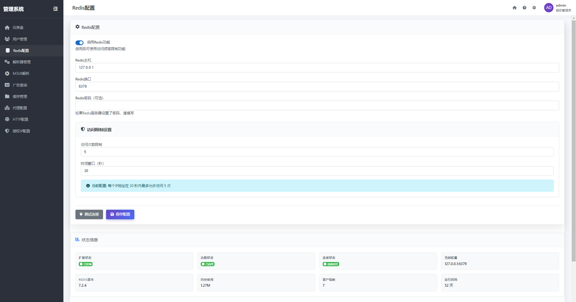Image resolution: width=576 pixels, height=302 pixels.
Task: Click the uptime value 52 天
Action: [449, 285]
